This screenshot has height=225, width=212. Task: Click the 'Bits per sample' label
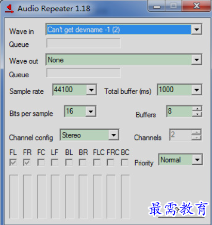tap(31, 114)
